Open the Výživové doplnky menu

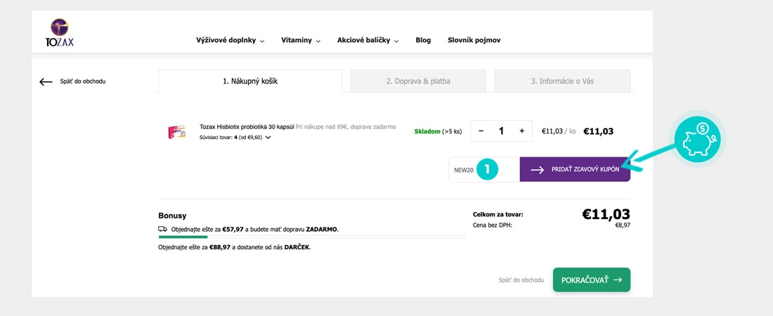coord(230,41)
